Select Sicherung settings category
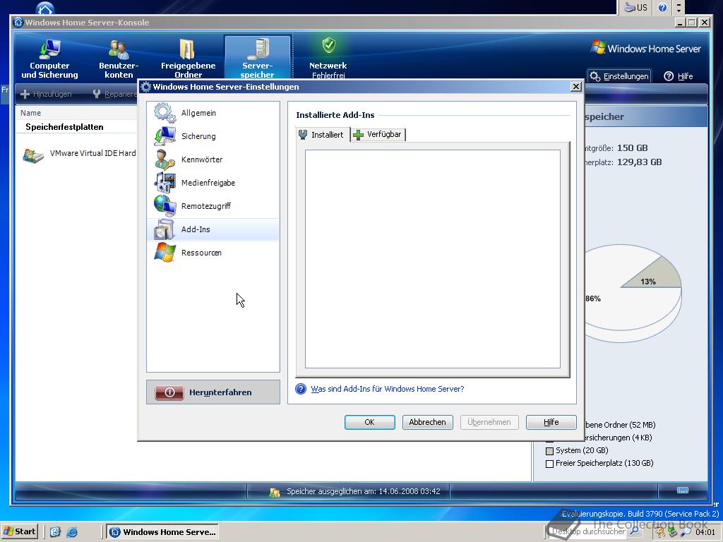Screen dimensions: 723x542 click(213, 136)
